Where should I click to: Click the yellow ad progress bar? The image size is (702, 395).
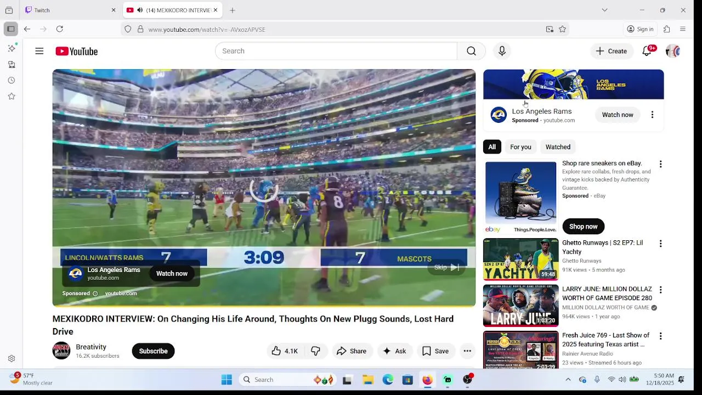pyautogui.click(x=264, y=305)
